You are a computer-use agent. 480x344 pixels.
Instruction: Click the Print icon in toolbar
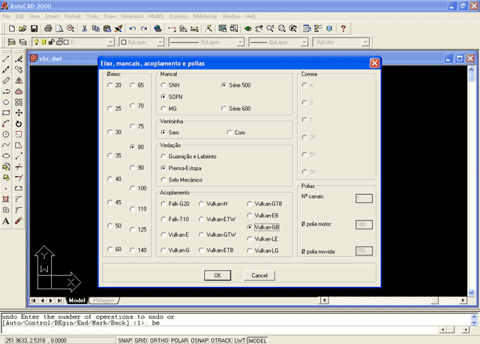coord(47,28)
